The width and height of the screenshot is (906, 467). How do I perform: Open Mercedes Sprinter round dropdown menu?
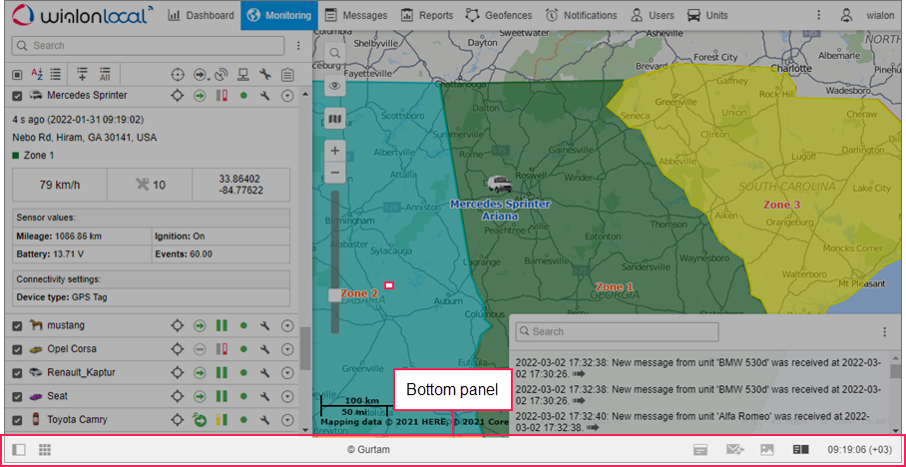pos(287,96)
